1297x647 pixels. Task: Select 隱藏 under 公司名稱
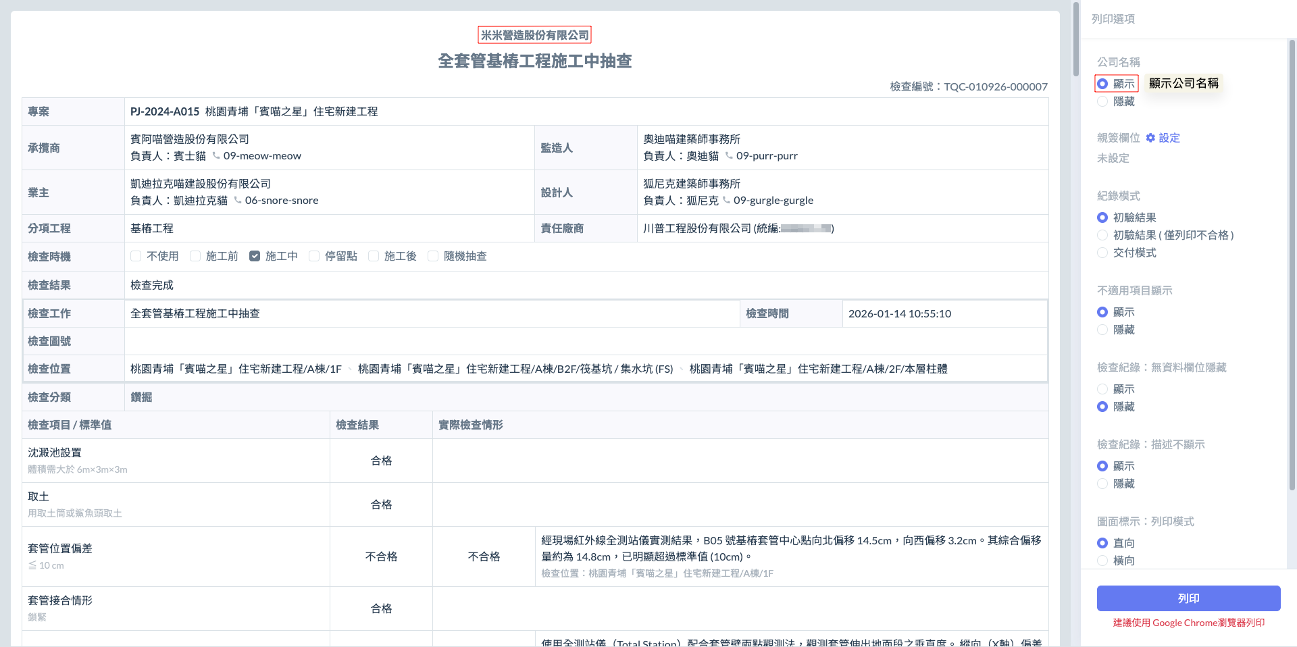click(1102, 101)
